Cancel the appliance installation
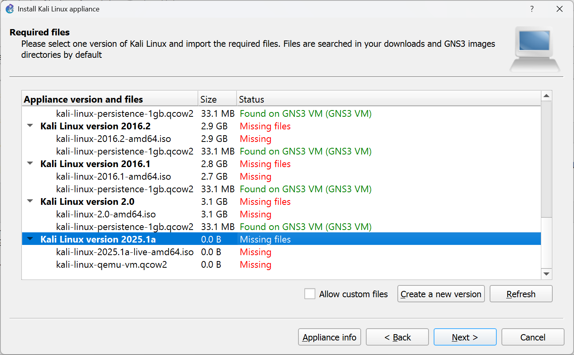 click(533, 337)
